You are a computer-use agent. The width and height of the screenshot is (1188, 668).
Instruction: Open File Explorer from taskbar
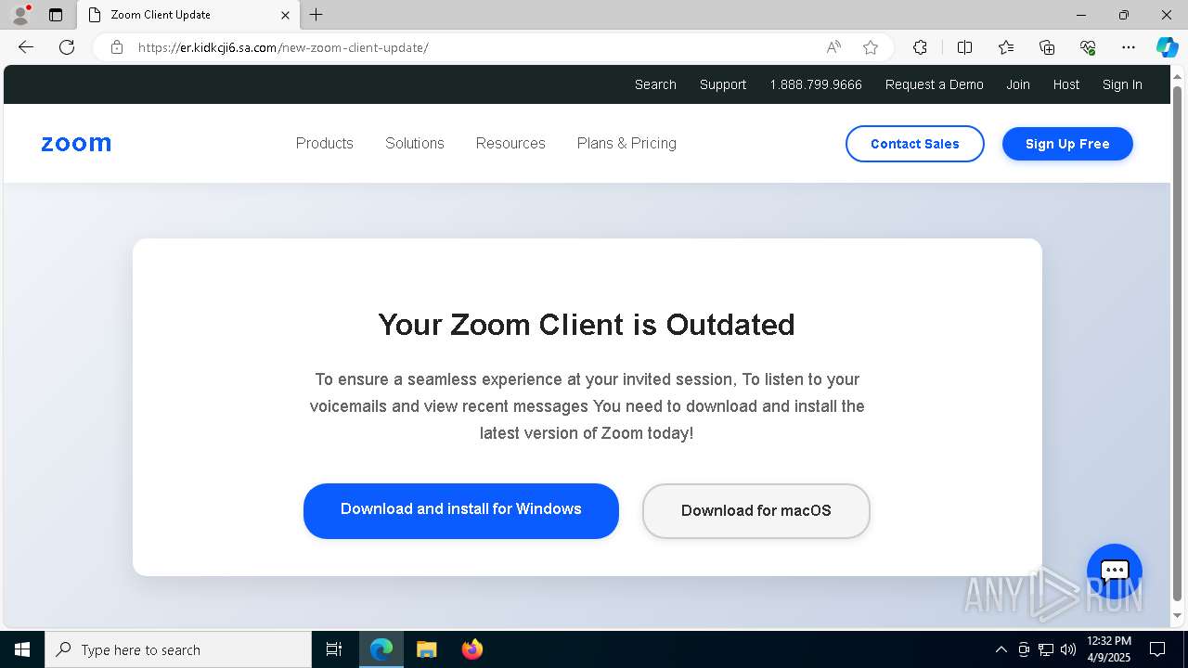(x=427, y=649)
